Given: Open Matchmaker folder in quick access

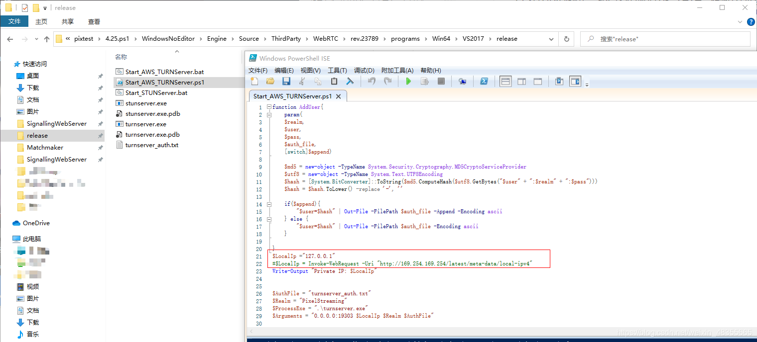Looking at the screenshot, I should pos(45,148).
